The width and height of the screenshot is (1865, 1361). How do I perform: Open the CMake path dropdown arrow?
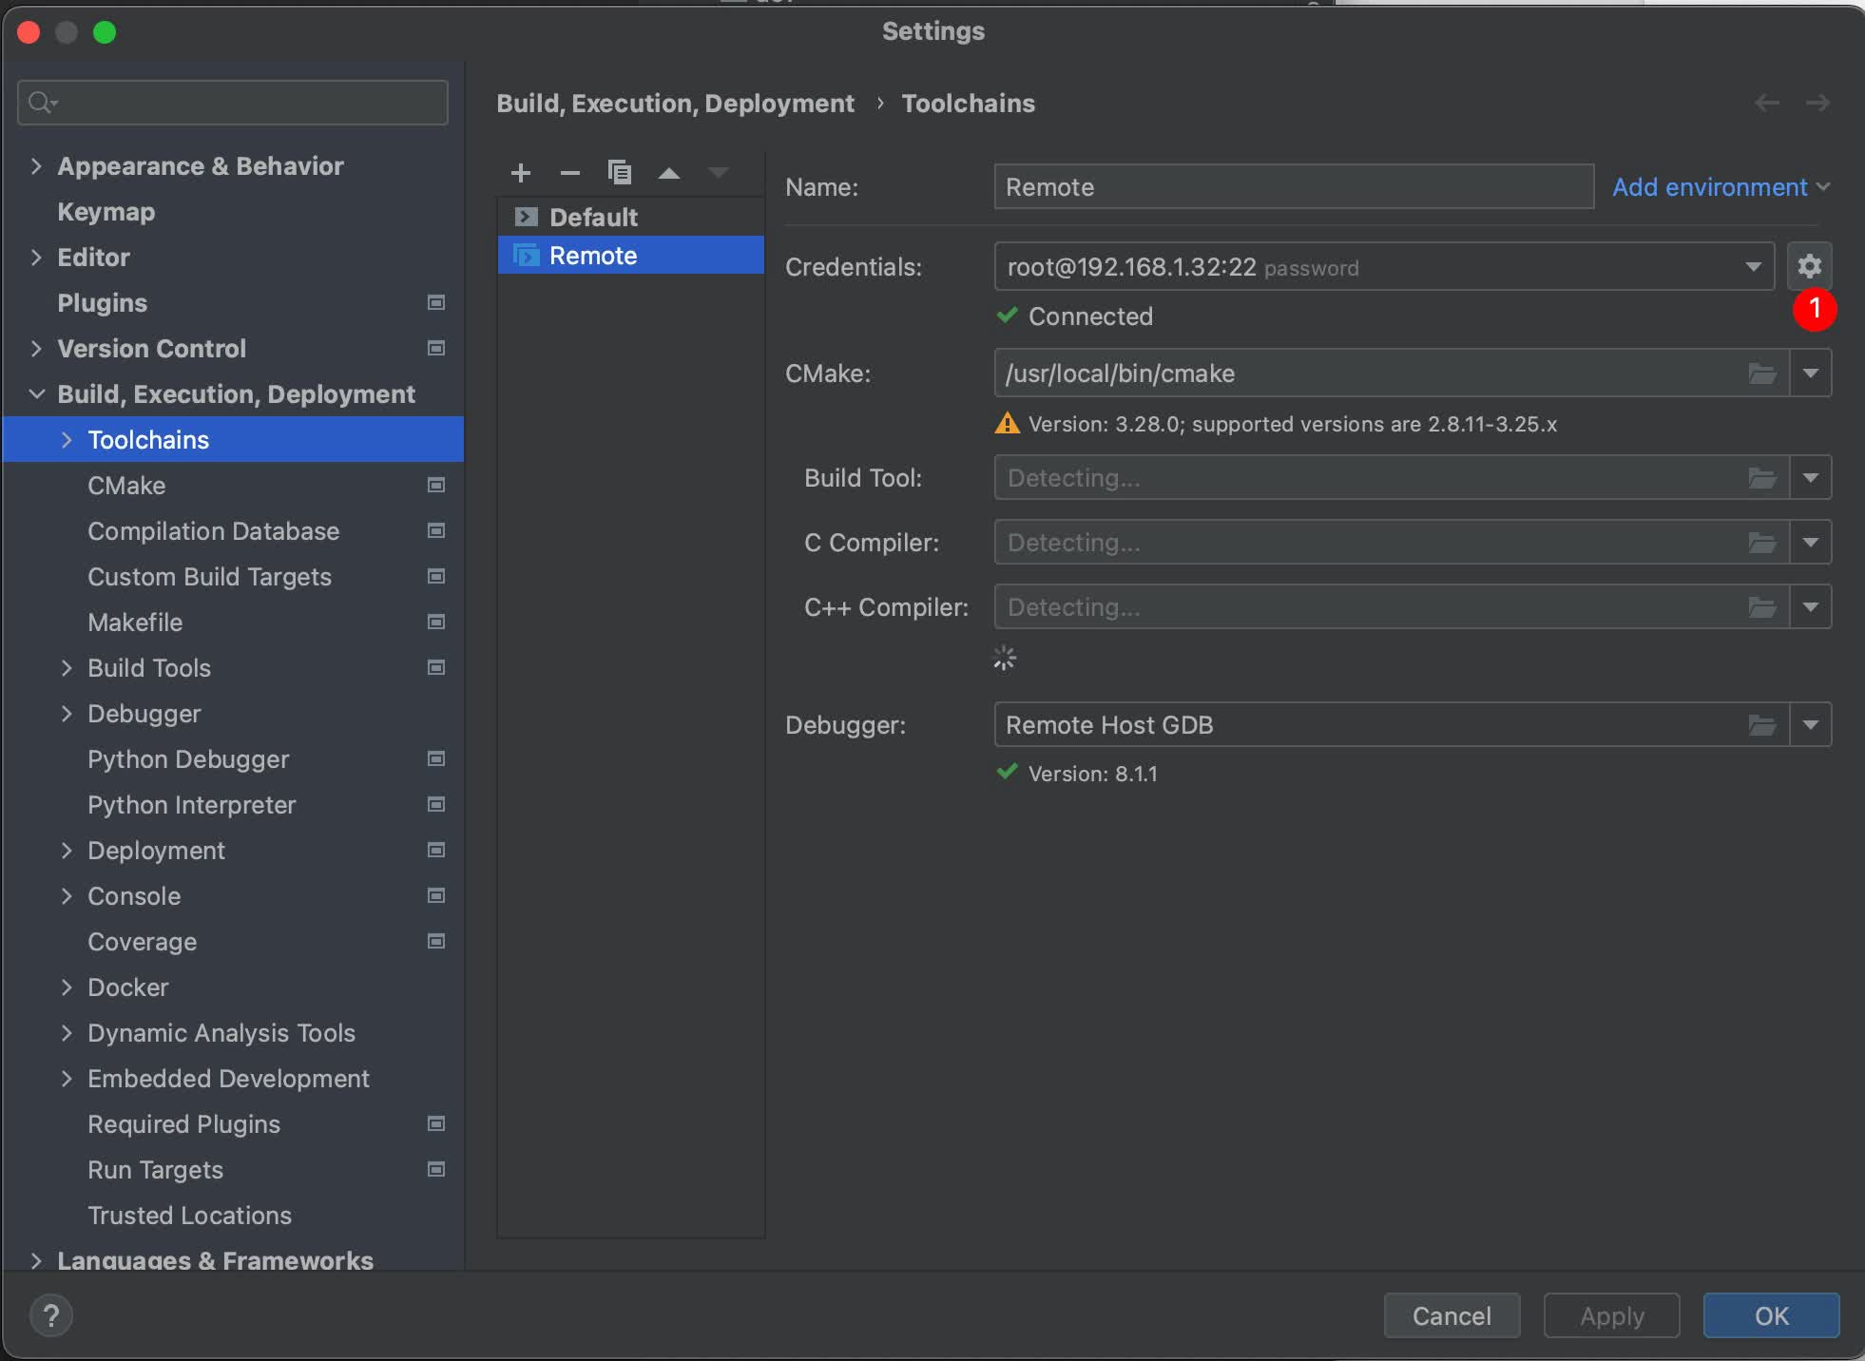coord(1810,374)
